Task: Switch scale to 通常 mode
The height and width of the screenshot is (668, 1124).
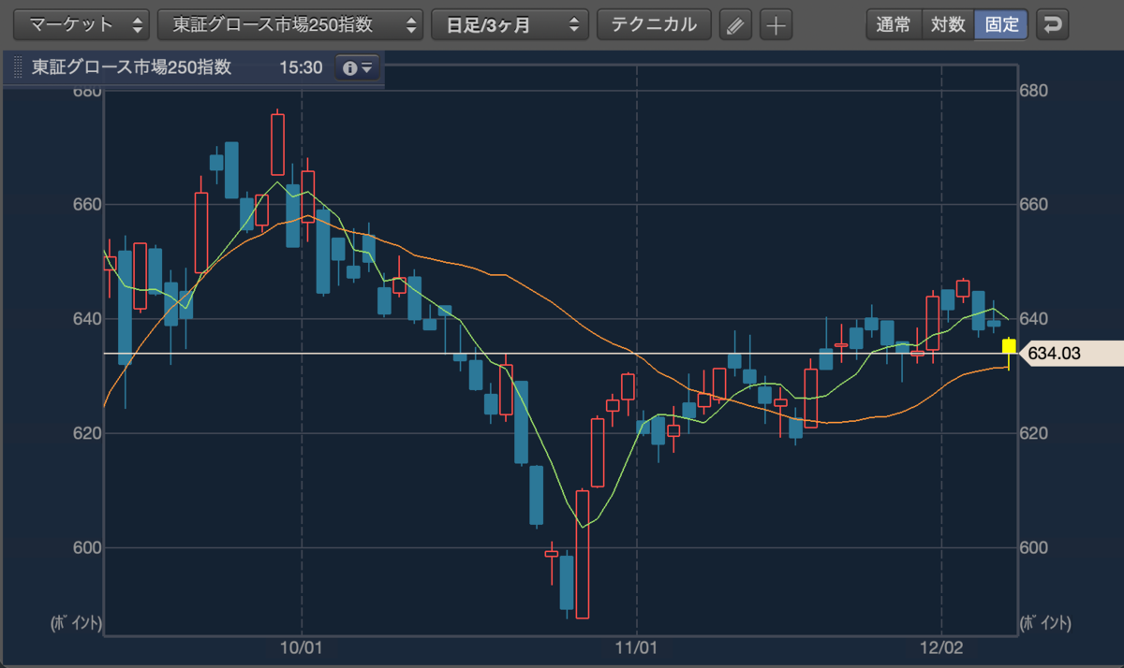Action: (x=894, y=24)
